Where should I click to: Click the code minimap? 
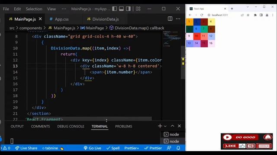171,39
